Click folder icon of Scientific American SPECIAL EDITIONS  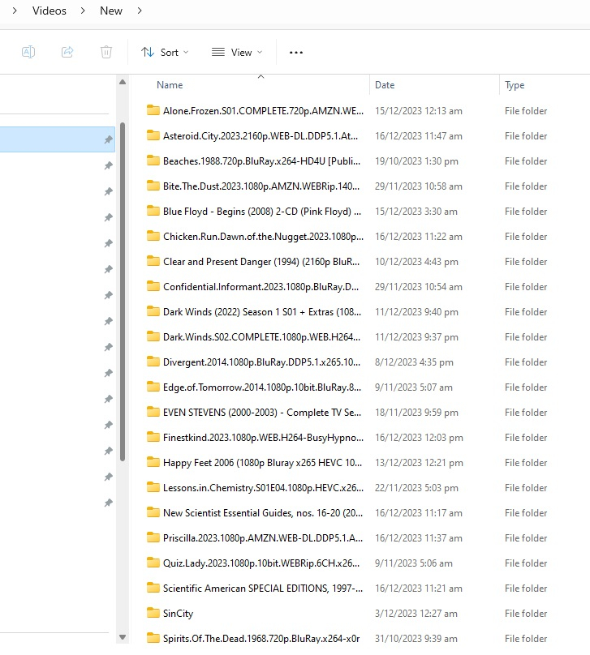click(x=153, y=588)
